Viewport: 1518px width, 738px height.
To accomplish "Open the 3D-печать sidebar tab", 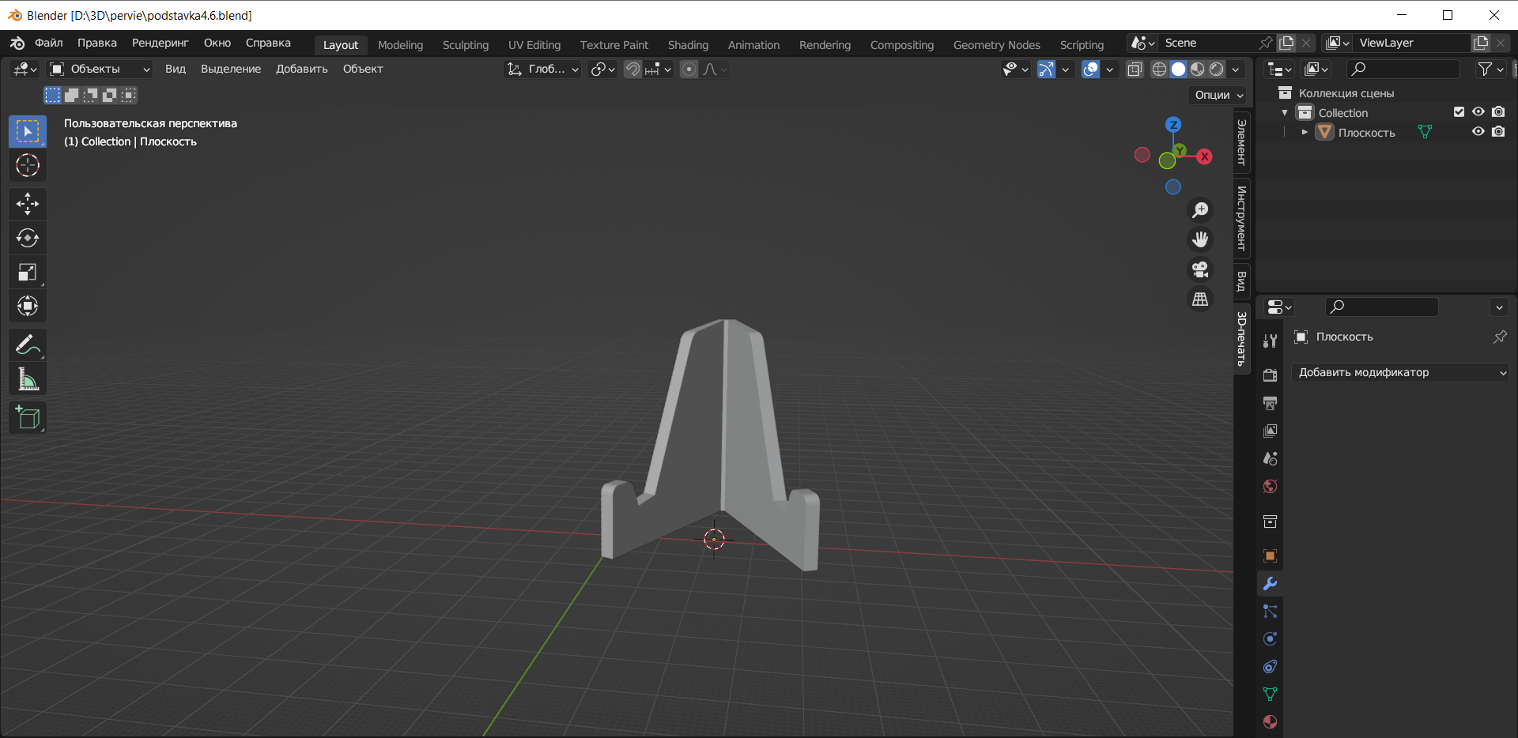I will pyautogui.click(x=1241, y=339).
